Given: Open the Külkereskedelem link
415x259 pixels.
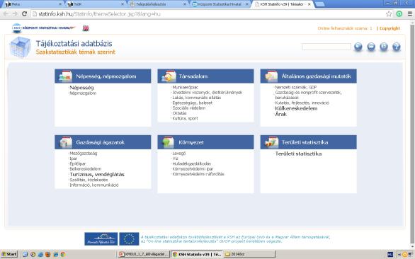Looking at the screenshot, I should (x=296, y=108).
